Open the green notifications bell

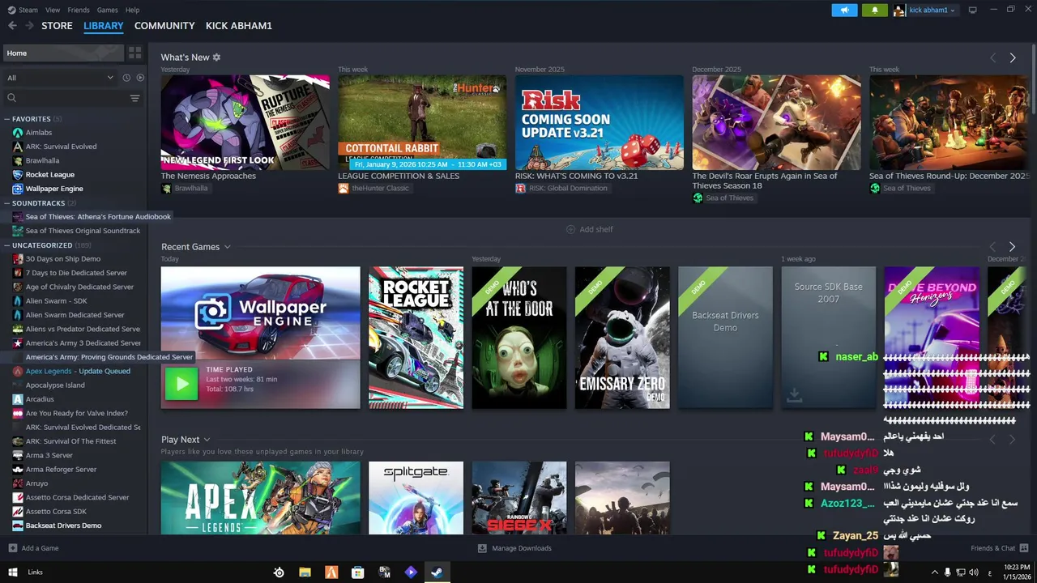[x=874, y=11]
